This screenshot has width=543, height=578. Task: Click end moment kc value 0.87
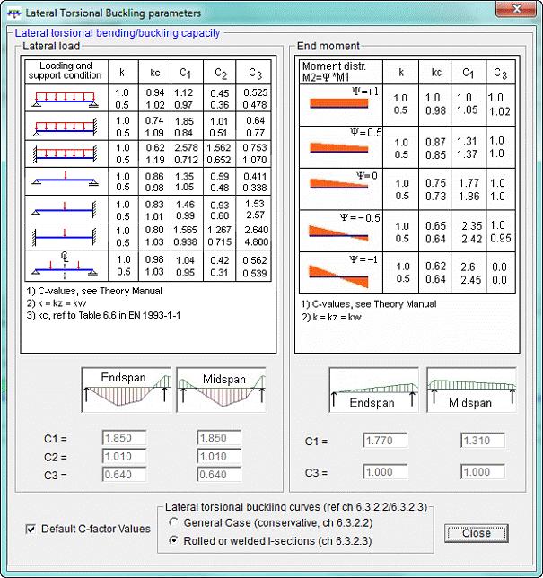(435, 142)
